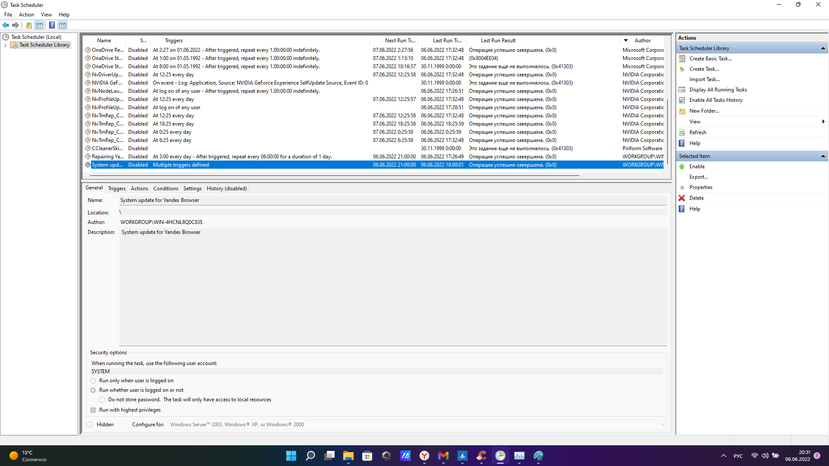Click the Display All Running Tasks icon

click(682, 90)
